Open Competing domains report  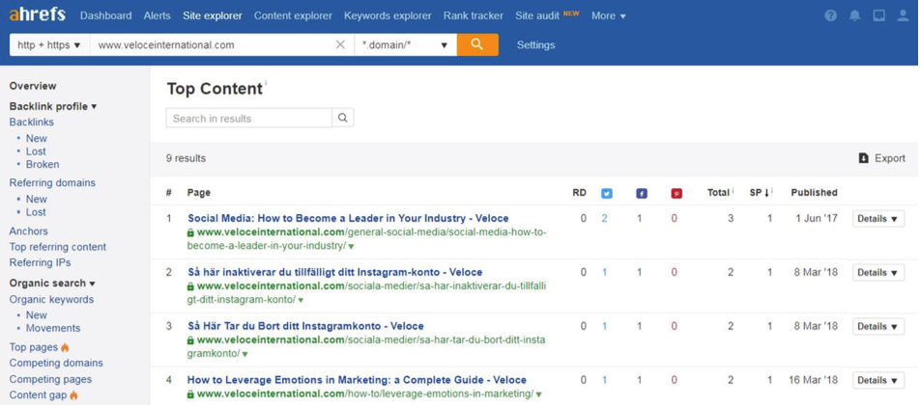(56, 363)
